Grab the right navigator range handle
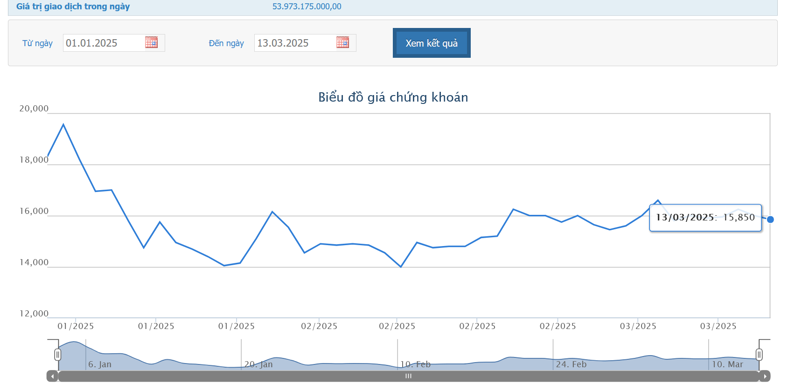The height and width of the screenshot is (391, 788). (759, 355)
